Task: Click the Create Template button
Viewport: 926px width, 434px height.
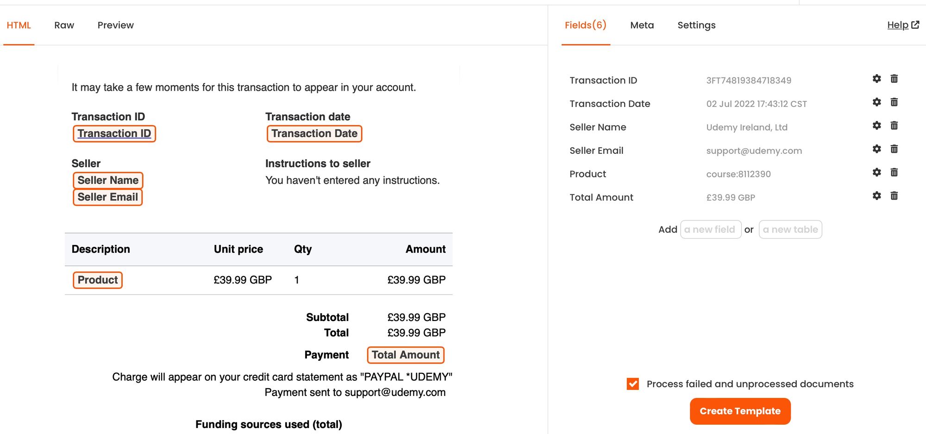Action: click(x=740, y=411)
